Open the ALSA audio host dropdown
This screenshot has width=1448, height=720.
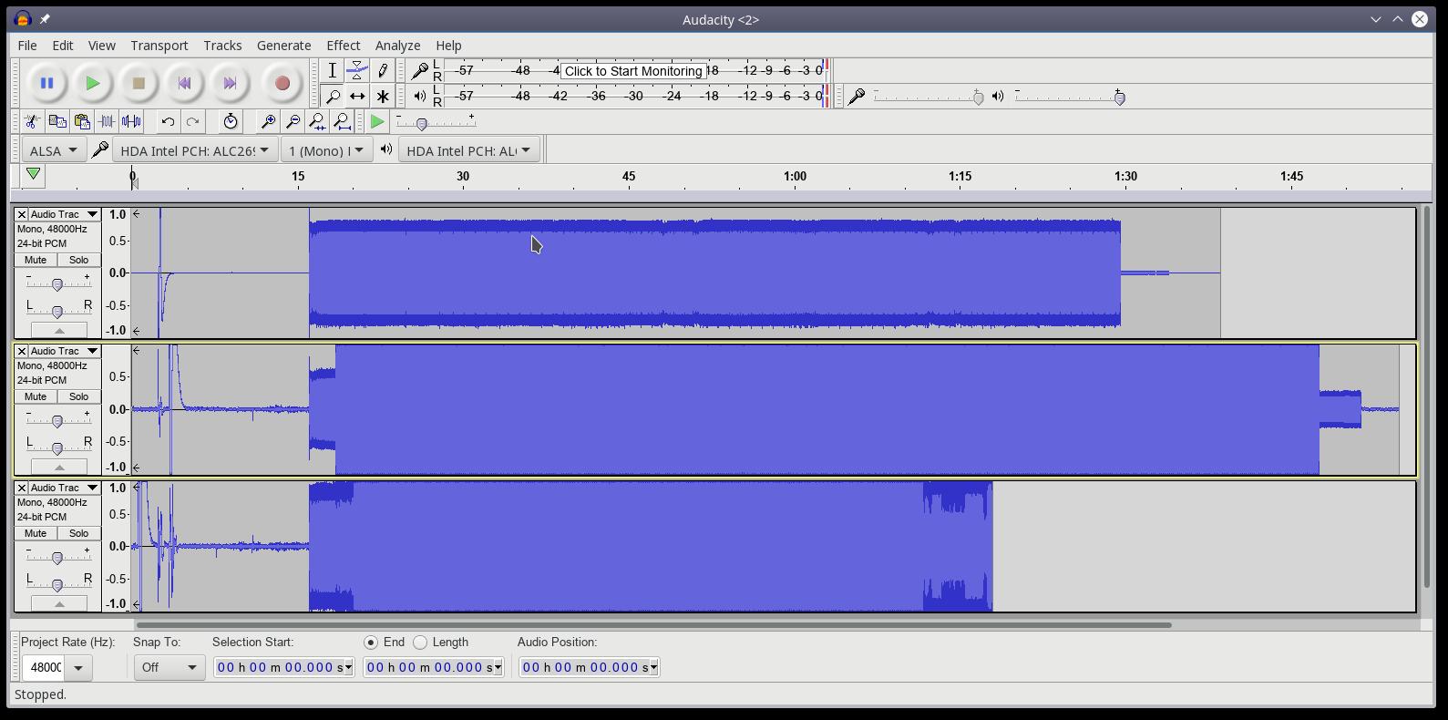(x=53, y=150)
